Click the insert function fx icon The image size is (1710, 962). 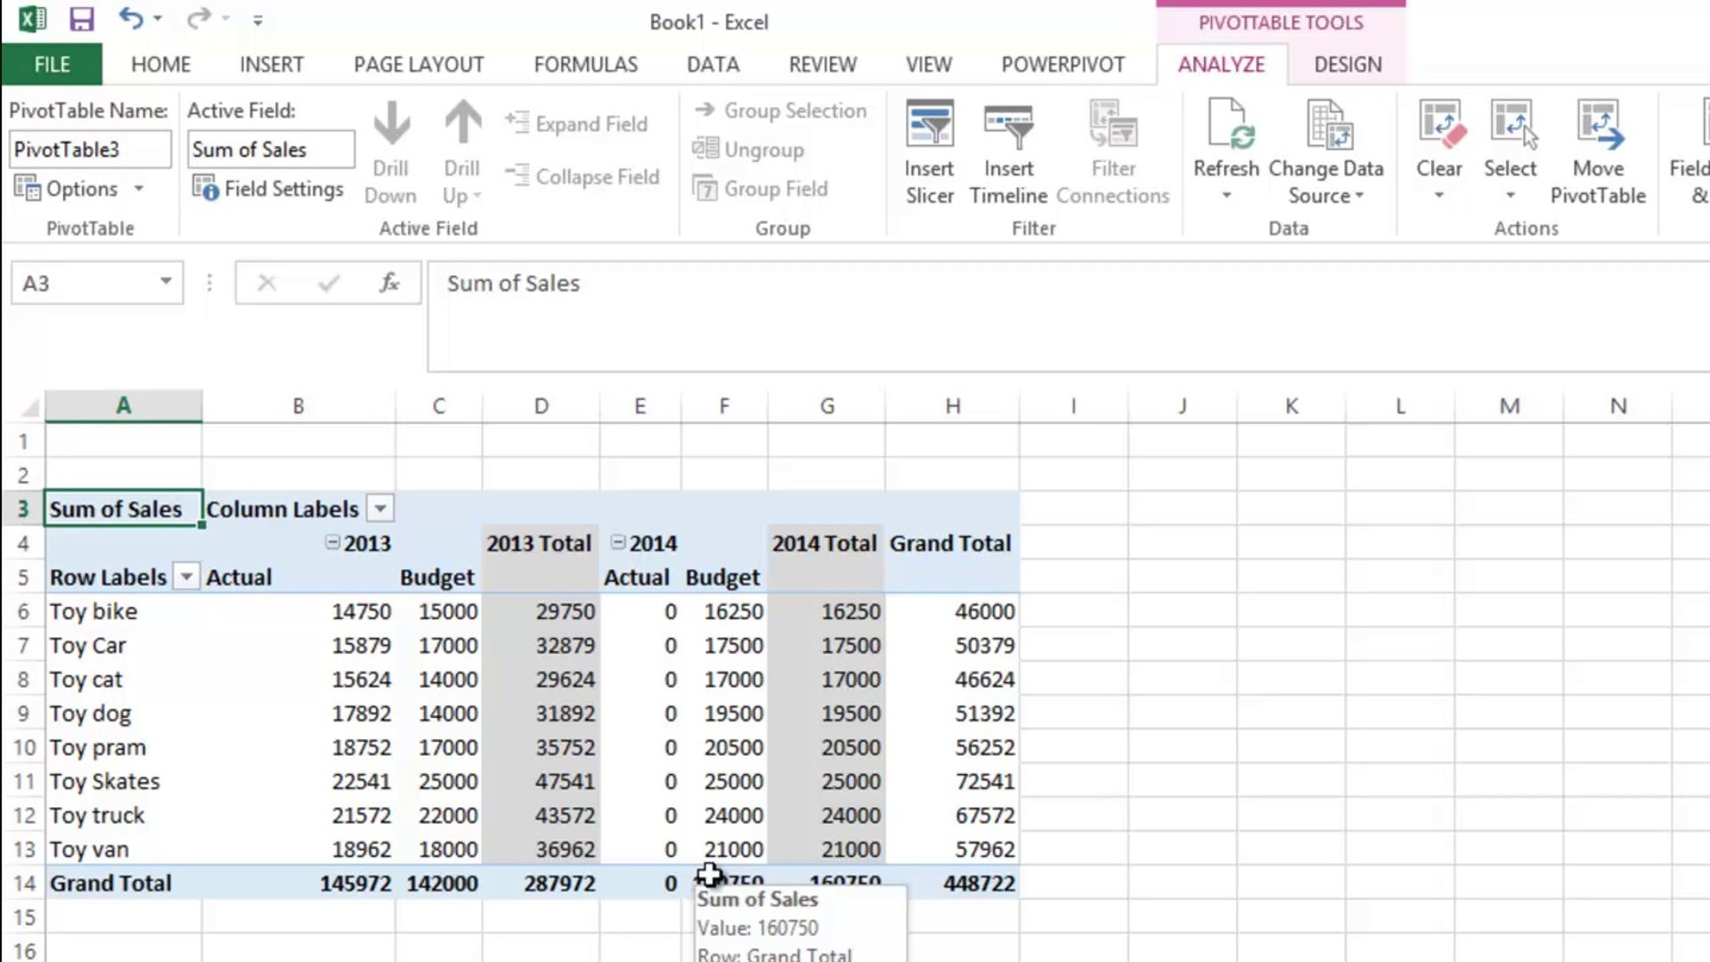click(x=389, y=283)
